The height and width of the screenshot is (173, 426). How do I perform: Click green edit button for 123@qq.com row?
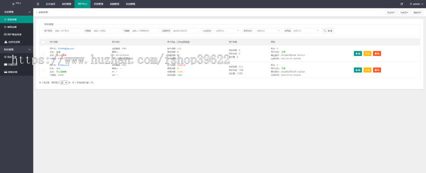tap(358, 70)
